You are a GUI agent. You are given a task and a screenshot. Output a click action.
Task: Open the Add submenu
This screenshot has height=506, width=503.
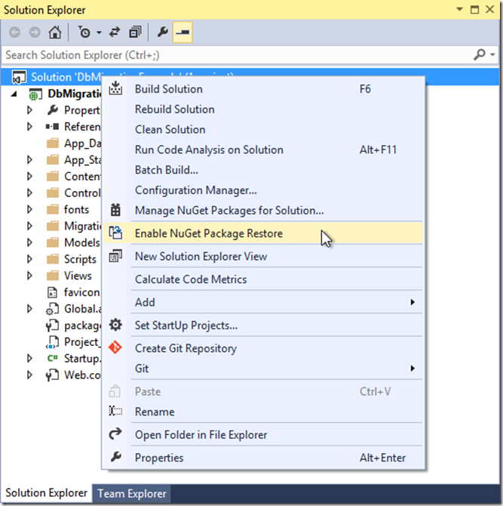(262, 302)
